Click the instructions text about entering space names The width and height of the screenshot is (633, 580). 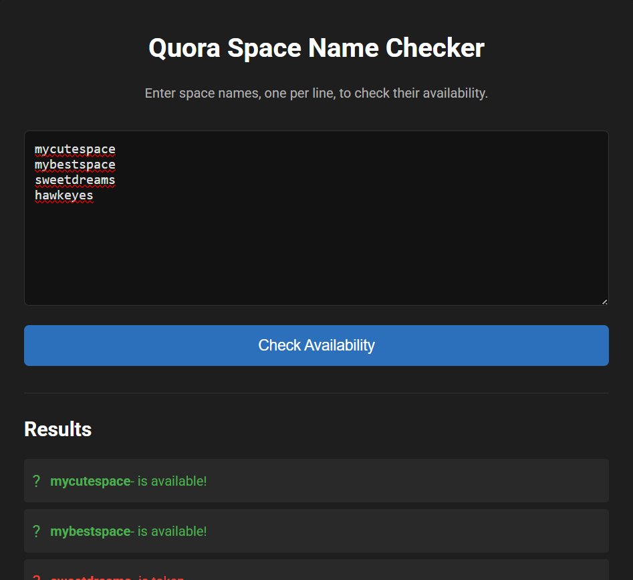[x=317, y=93]
